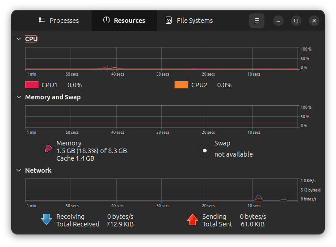Click the swap usage circle icon

pyautogui.click(x=205, y=150)
